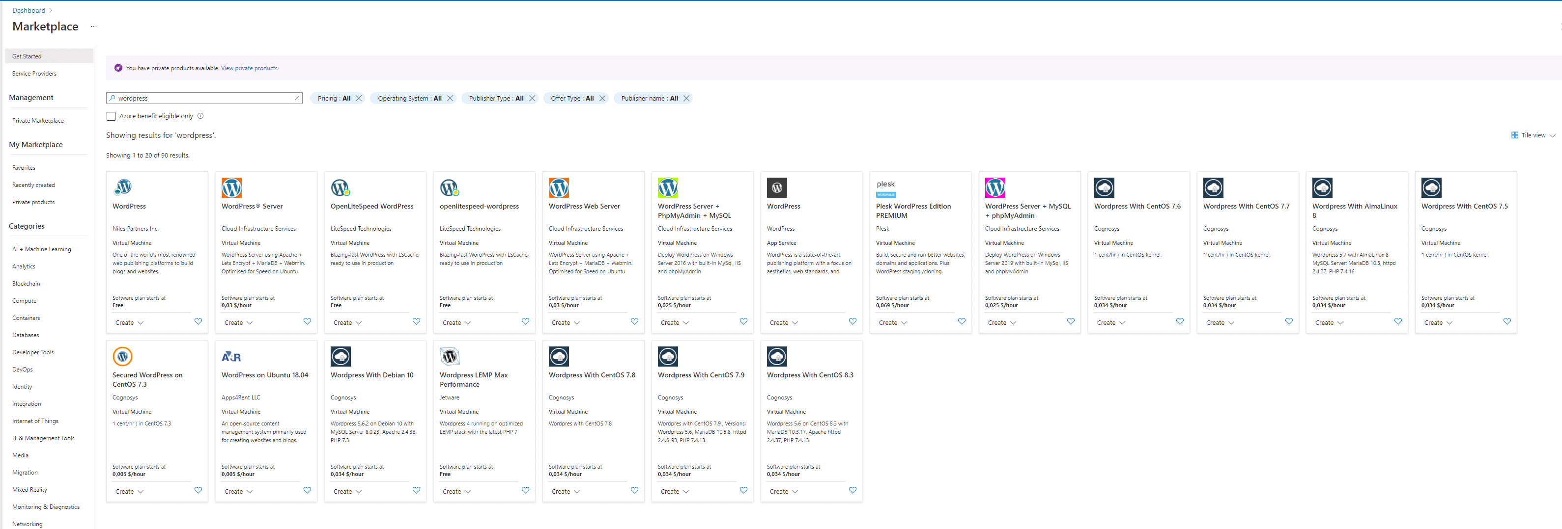Click the heart on WordPress® Server card

coord(308,321)
